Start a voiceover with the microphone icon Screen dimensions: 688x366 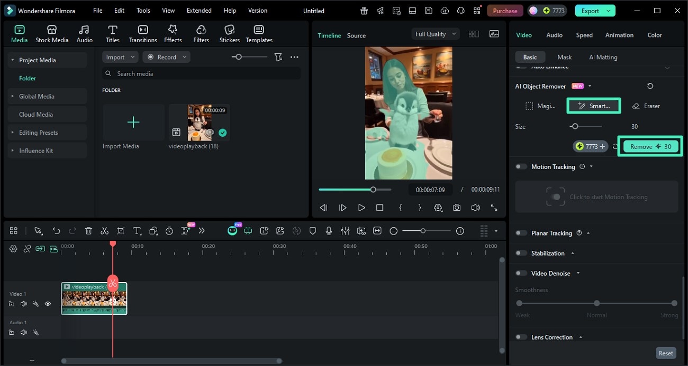click(329, 231)
